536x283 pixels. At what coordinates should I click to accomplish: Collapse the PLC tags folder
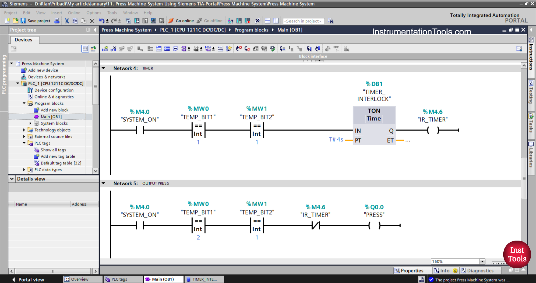pos(24,143)
